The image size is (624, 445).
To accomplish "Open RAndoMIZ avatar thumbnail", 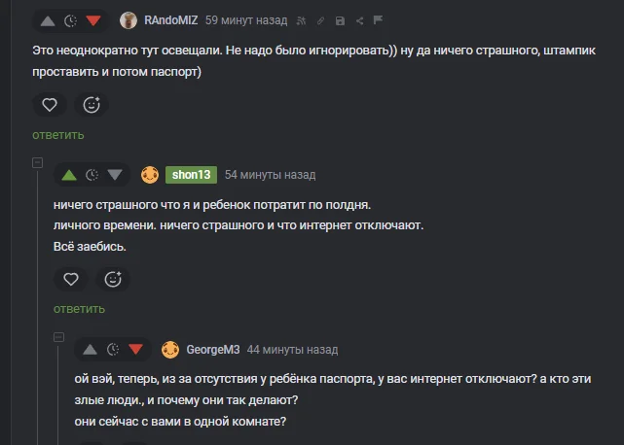I will 128,20.
